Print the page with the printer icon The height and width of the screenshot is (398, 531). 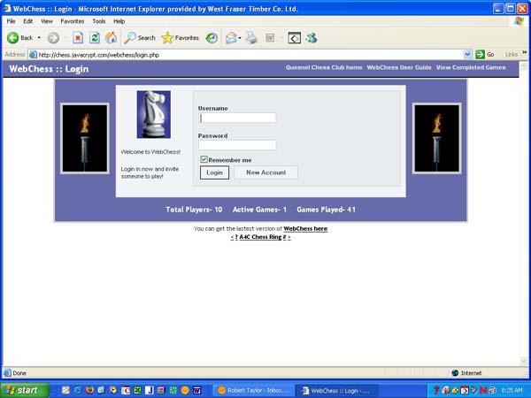click(251, 38)
